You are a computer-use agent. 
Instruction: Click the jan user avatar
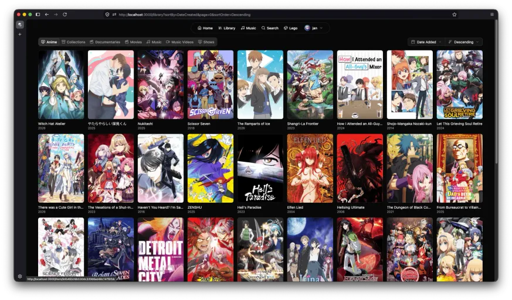[x=307, y=28]
